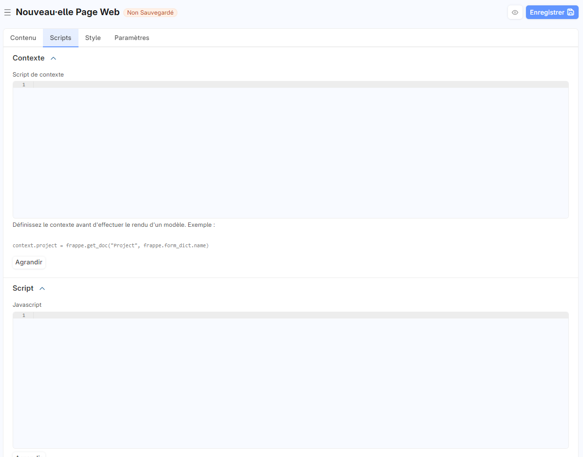
Task: Open the Style tab
Action: 93,38
